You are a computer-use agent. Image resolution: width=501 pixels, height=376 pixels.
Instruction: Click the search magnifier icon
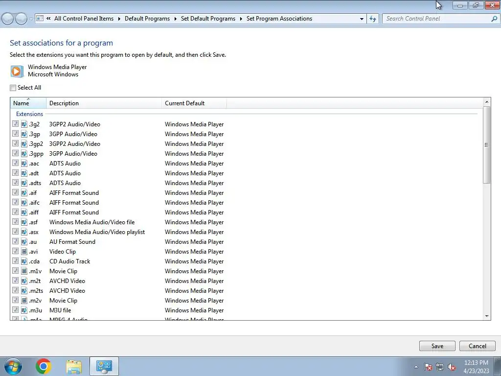coord(494,19)
